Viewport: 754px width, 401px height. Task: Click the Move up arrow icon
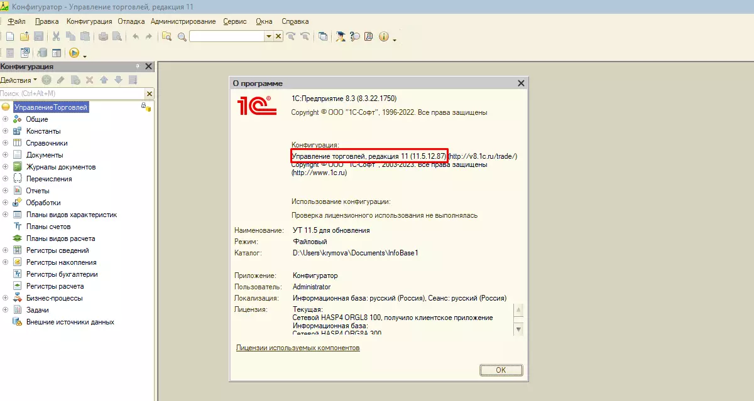click(x=104, y=80)
